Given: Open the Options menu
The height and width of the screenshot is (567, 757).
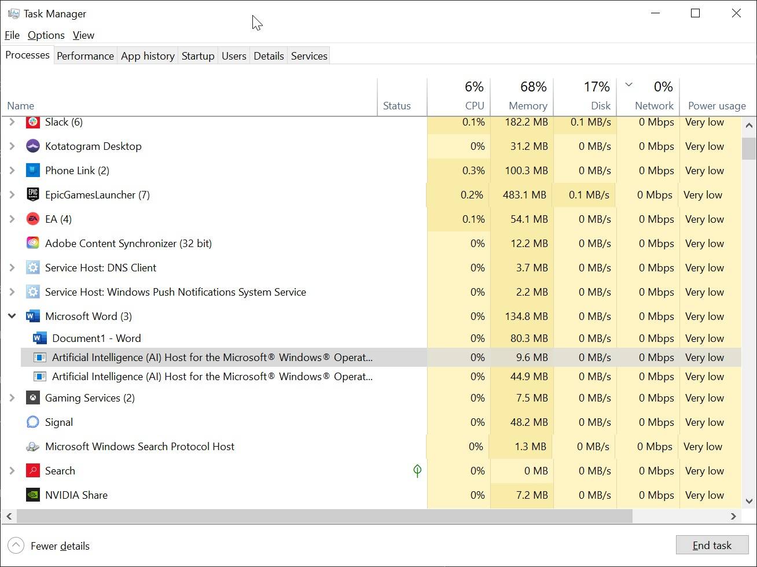Looking at the screenshot, I should pos(46,35).
